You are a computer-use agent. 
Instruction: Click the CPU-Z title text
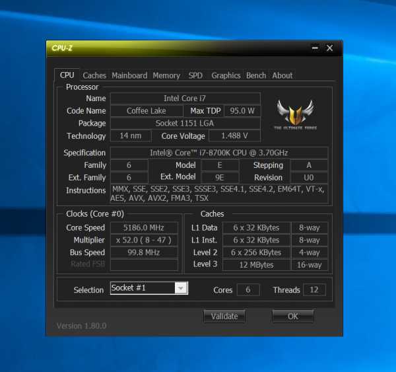[x=62, y=48]
